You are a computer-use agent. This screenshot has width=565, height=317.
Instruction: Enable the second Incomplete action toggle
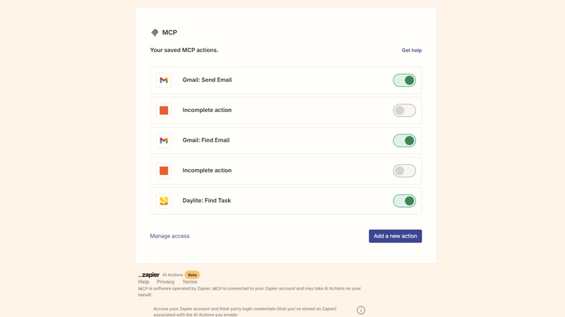[x=404, y=170]
